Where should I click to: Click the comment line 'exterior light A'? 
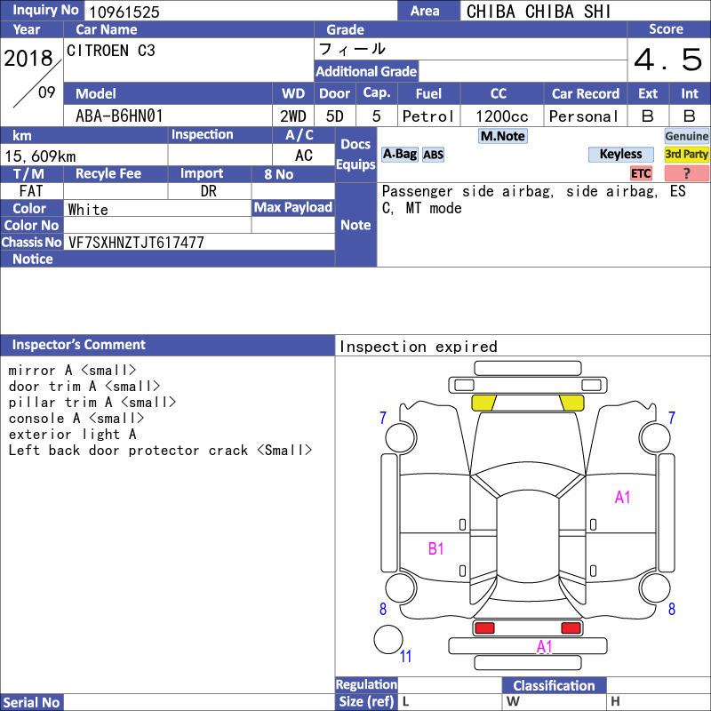click(72, 435)
